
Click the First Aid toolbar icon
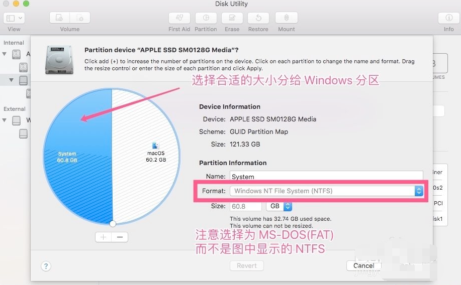(179, 18)
